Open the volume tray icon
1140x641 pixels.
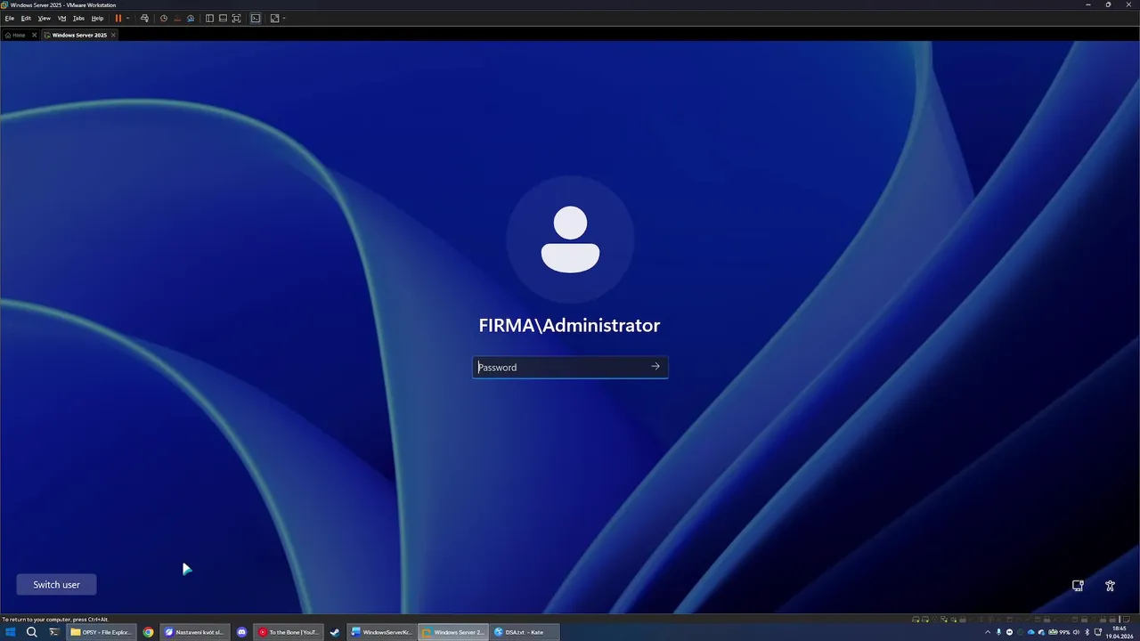click(1076, 632)
